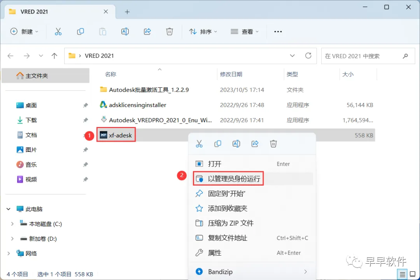Sort by 大小 column header
The image size is (420, 280).
tap(348, 74)
